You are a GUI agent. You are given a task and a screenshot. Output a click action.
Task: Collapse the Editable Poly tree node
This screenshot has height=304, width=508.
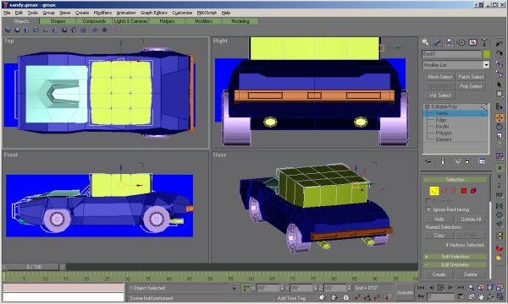[x=427, y=106]
